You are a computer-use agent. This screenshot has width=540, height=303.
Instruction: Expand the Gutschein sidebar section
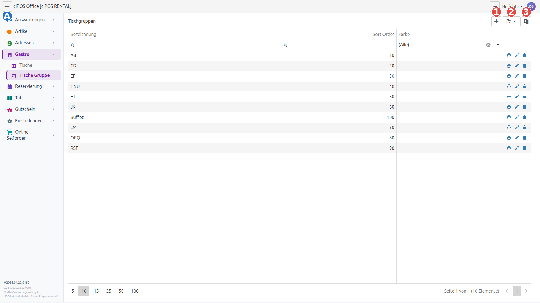pyautogui.click(x=31, y=109)
